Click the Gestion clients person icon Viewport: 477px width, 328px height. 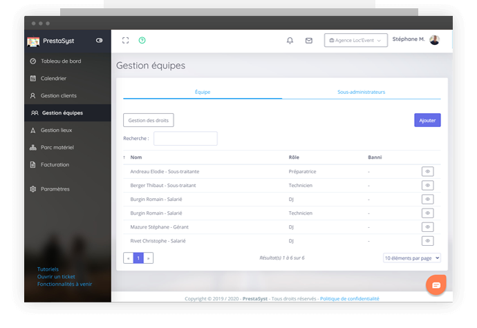point(33,96)
